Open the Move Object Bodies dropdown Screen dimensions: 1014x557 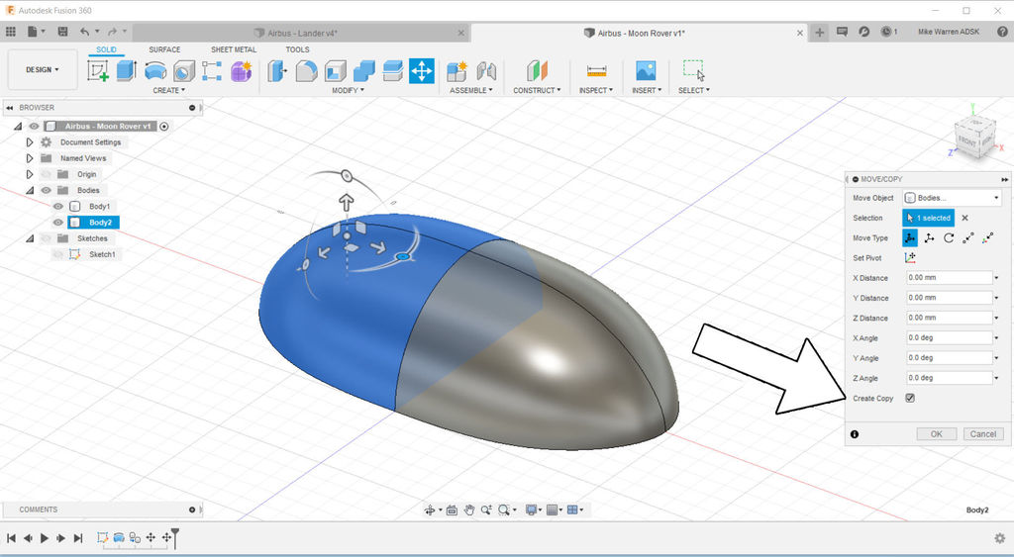[952, 198]
